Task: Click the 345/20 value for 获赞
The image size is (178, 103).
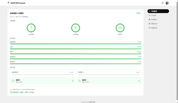Action: [x=139, y=52]
